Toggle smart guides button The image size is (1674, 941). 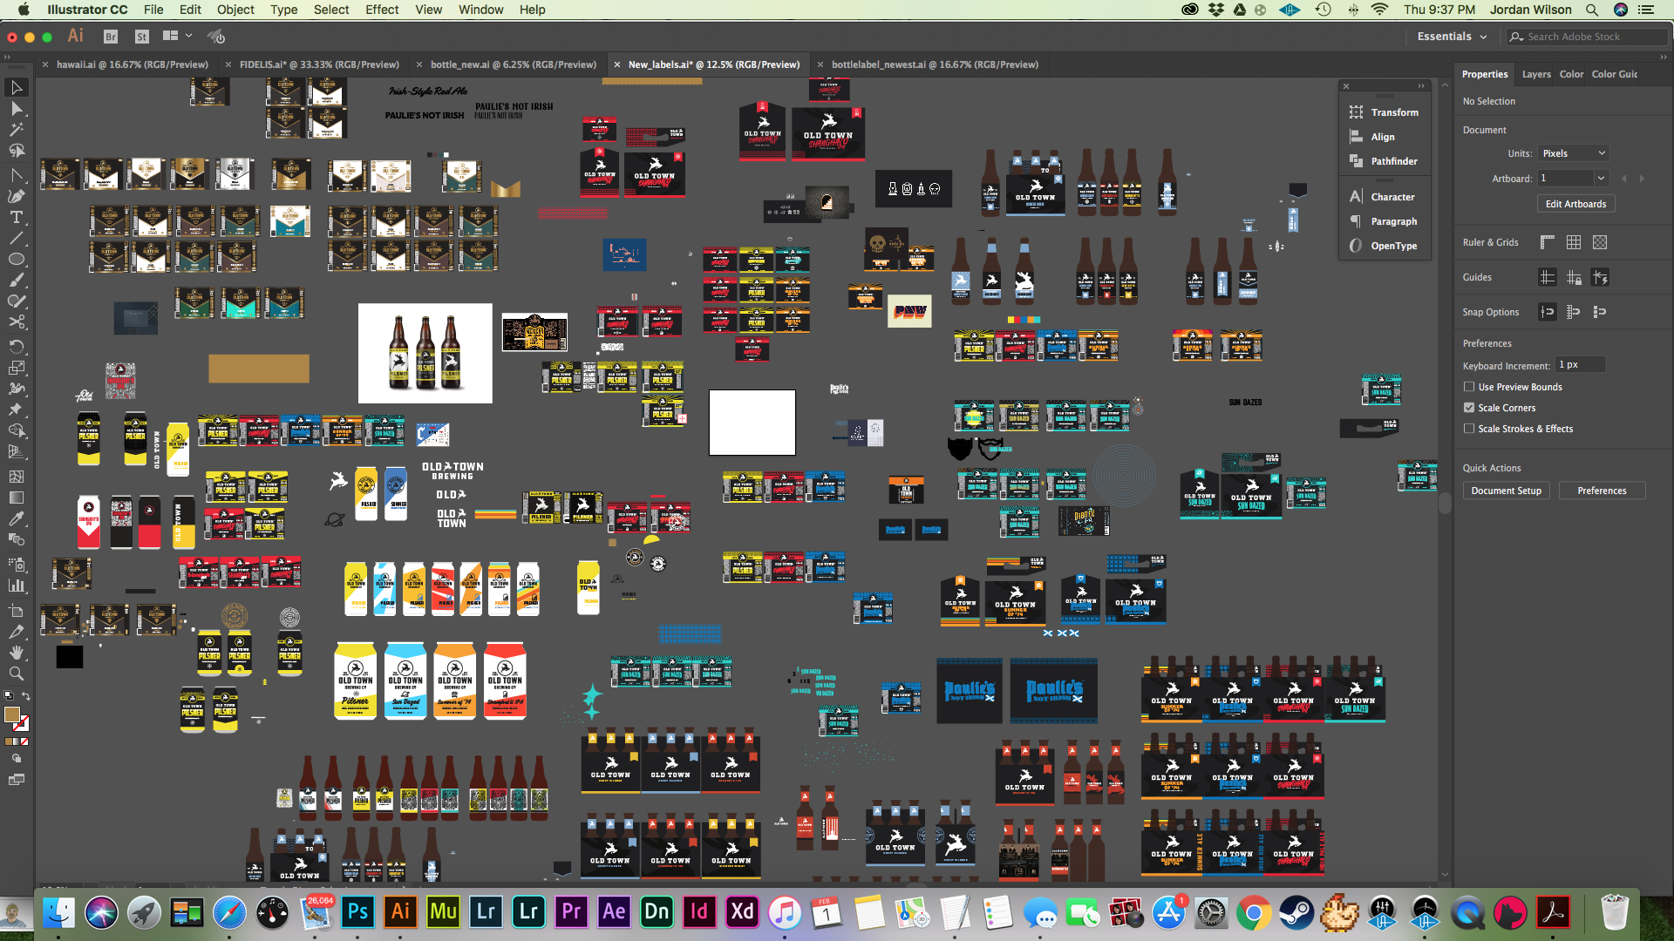(x=1599, y=277)
